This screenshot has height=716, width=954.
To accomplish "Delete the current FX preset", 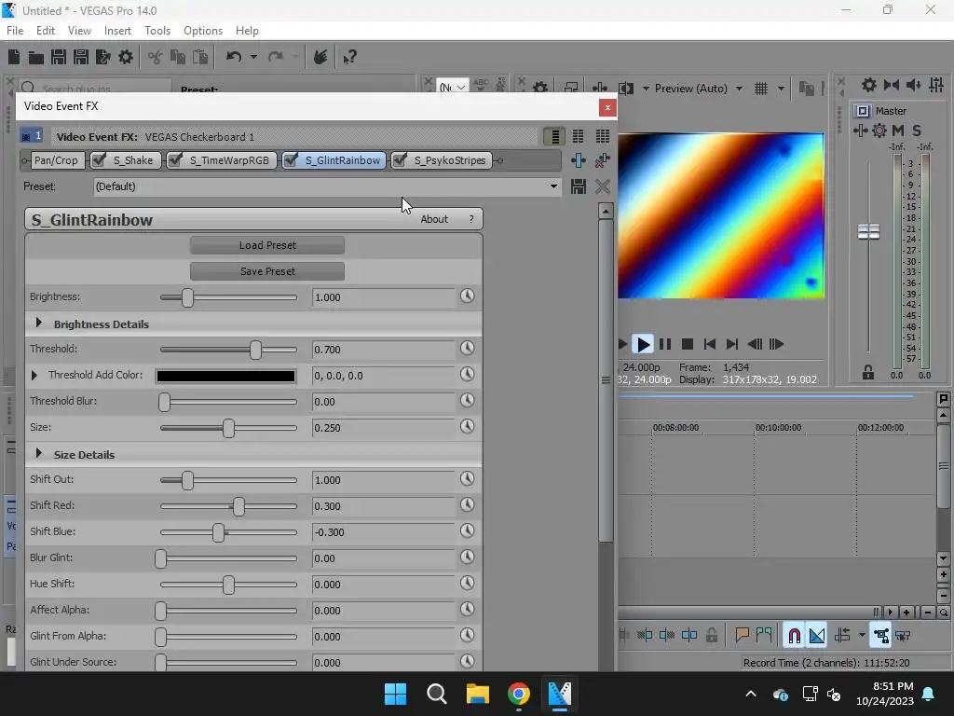I will (603, 186).
